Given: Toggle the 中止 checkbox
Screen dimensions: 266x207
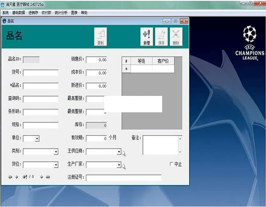Looking at the screenshot, I should pos(172,164).
